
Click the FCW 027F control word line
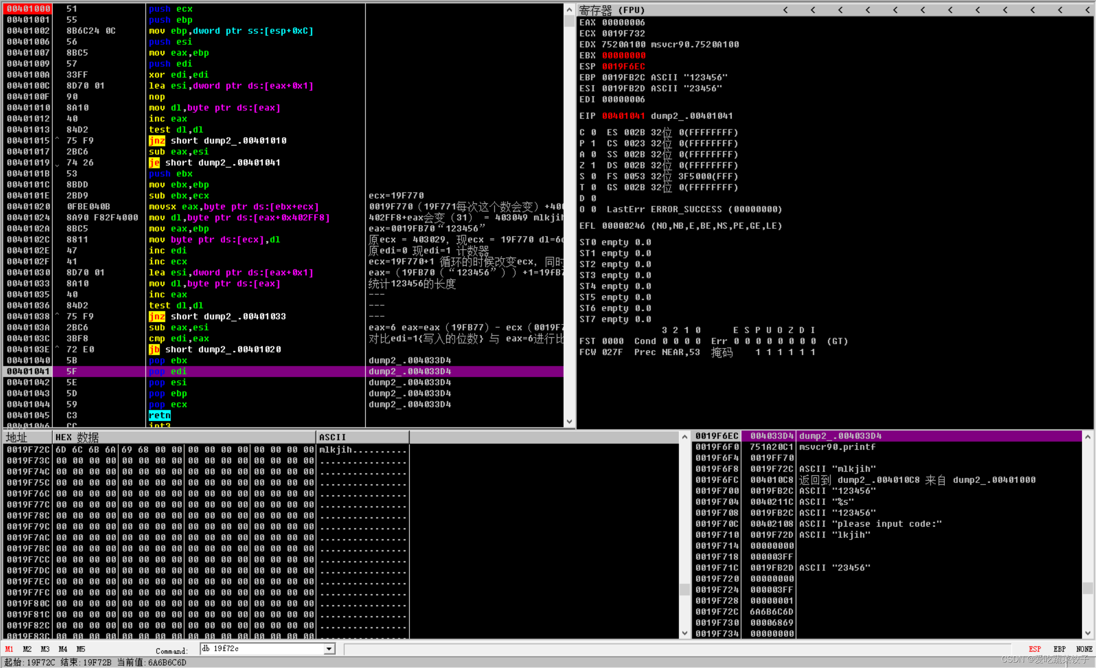(697, 352)
